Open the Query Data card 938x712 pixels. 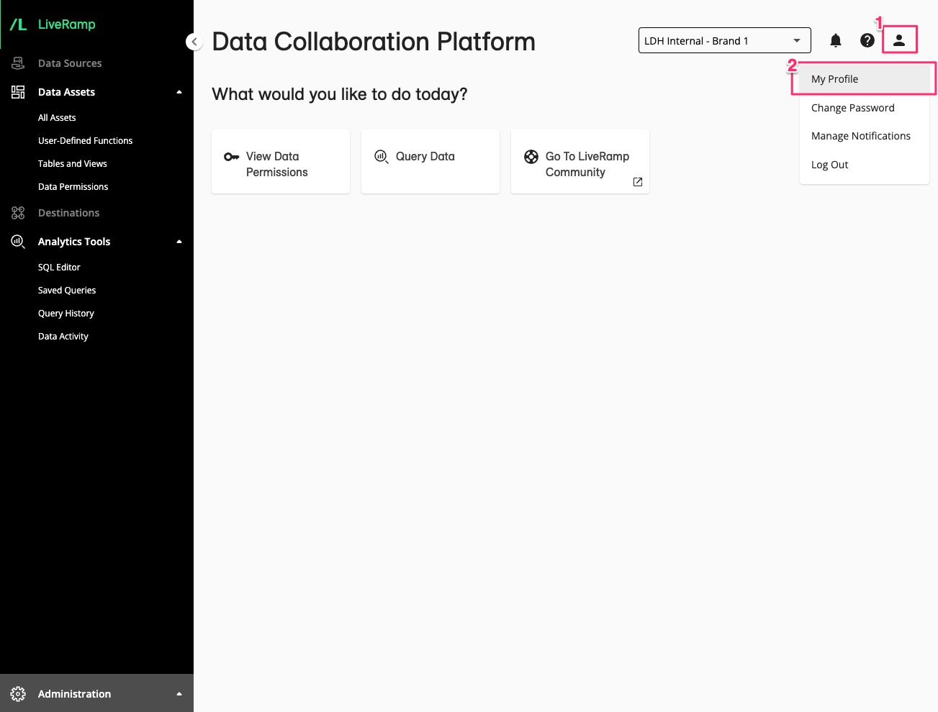tap(430, 162)
